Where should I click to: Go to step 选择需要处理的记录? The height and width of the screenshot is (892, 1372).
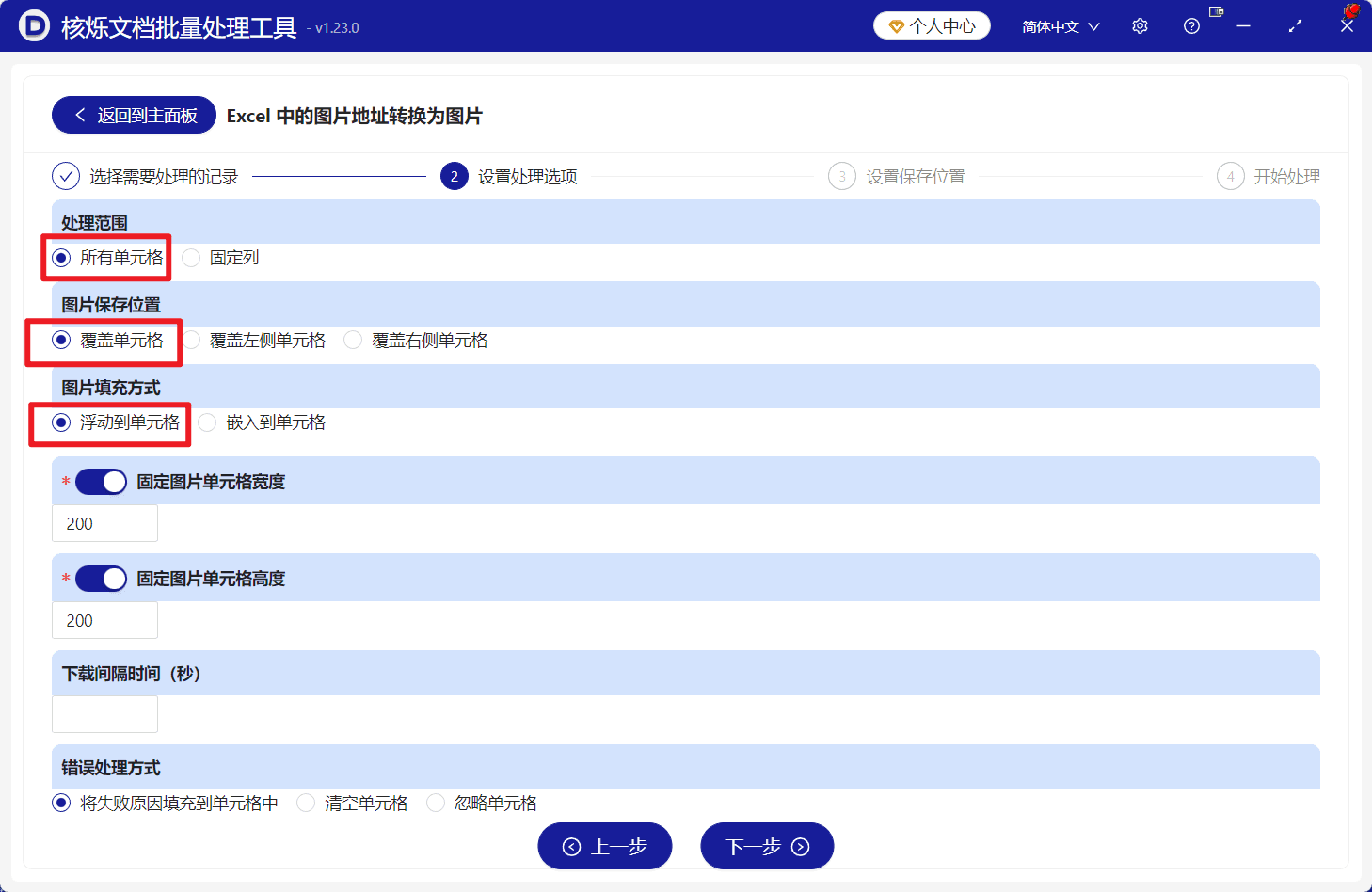point(145,176)
